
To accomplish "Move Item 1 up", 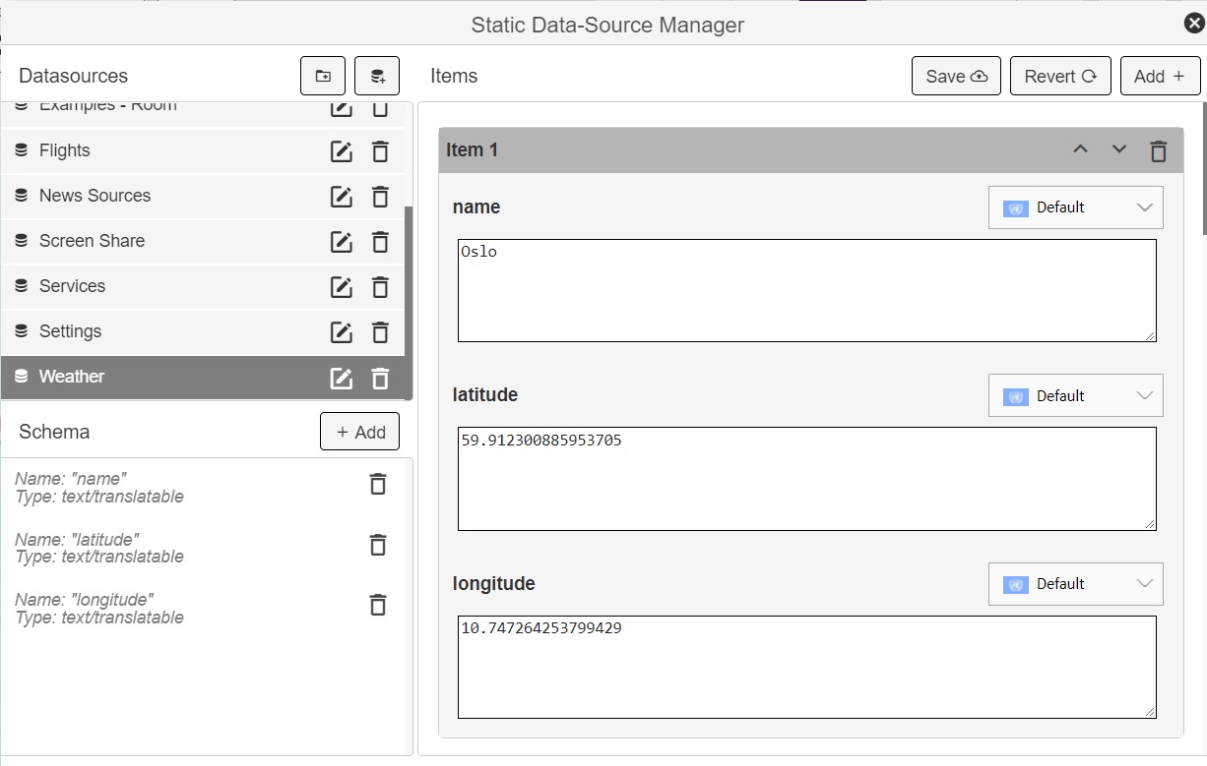I will 1080,149.
